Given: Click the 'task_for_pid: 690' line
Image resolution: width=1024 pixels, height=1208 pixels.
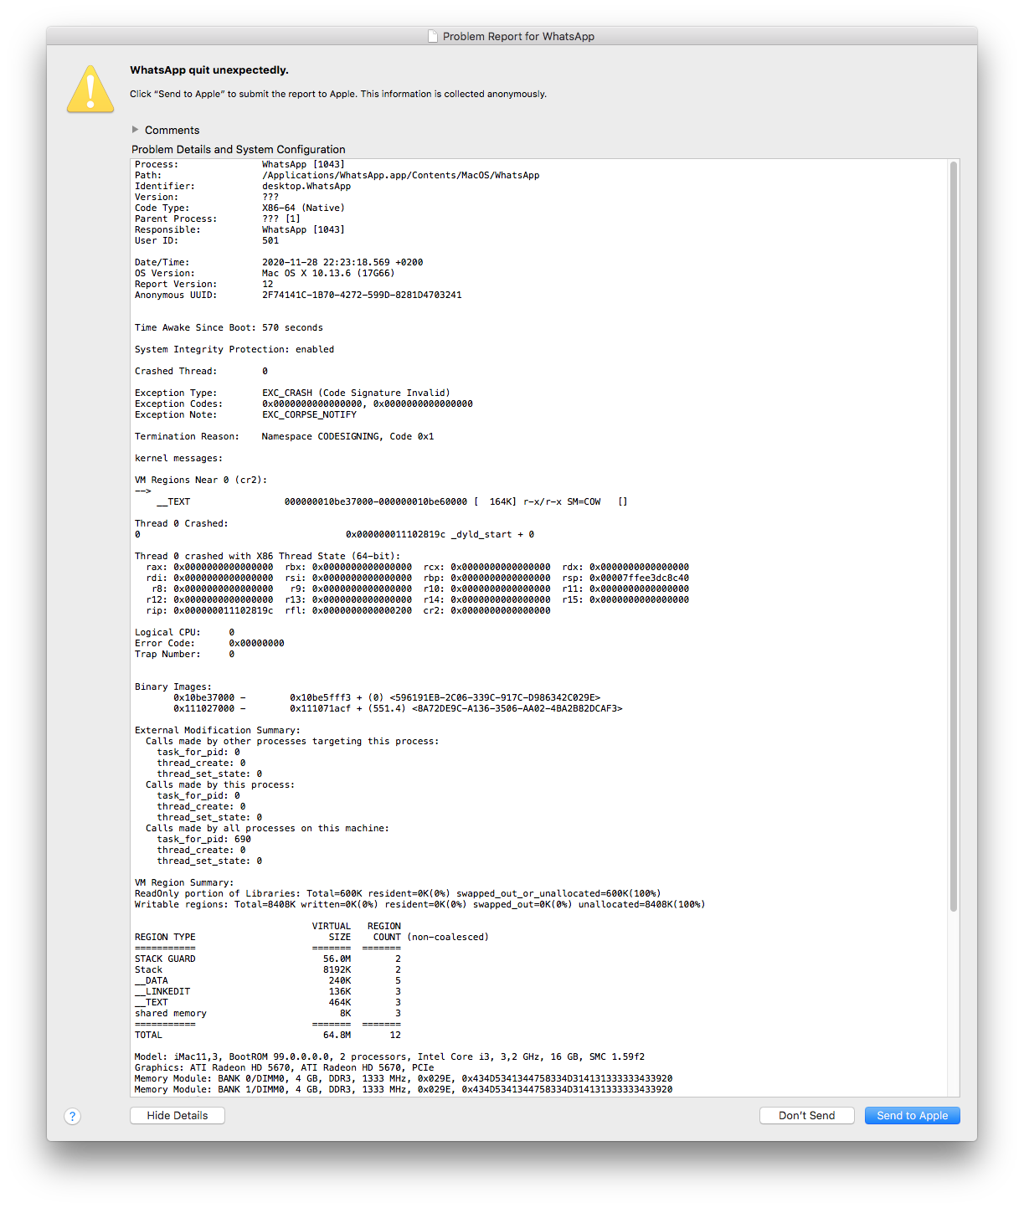Looking at the screenshot, I should point(203,840).
